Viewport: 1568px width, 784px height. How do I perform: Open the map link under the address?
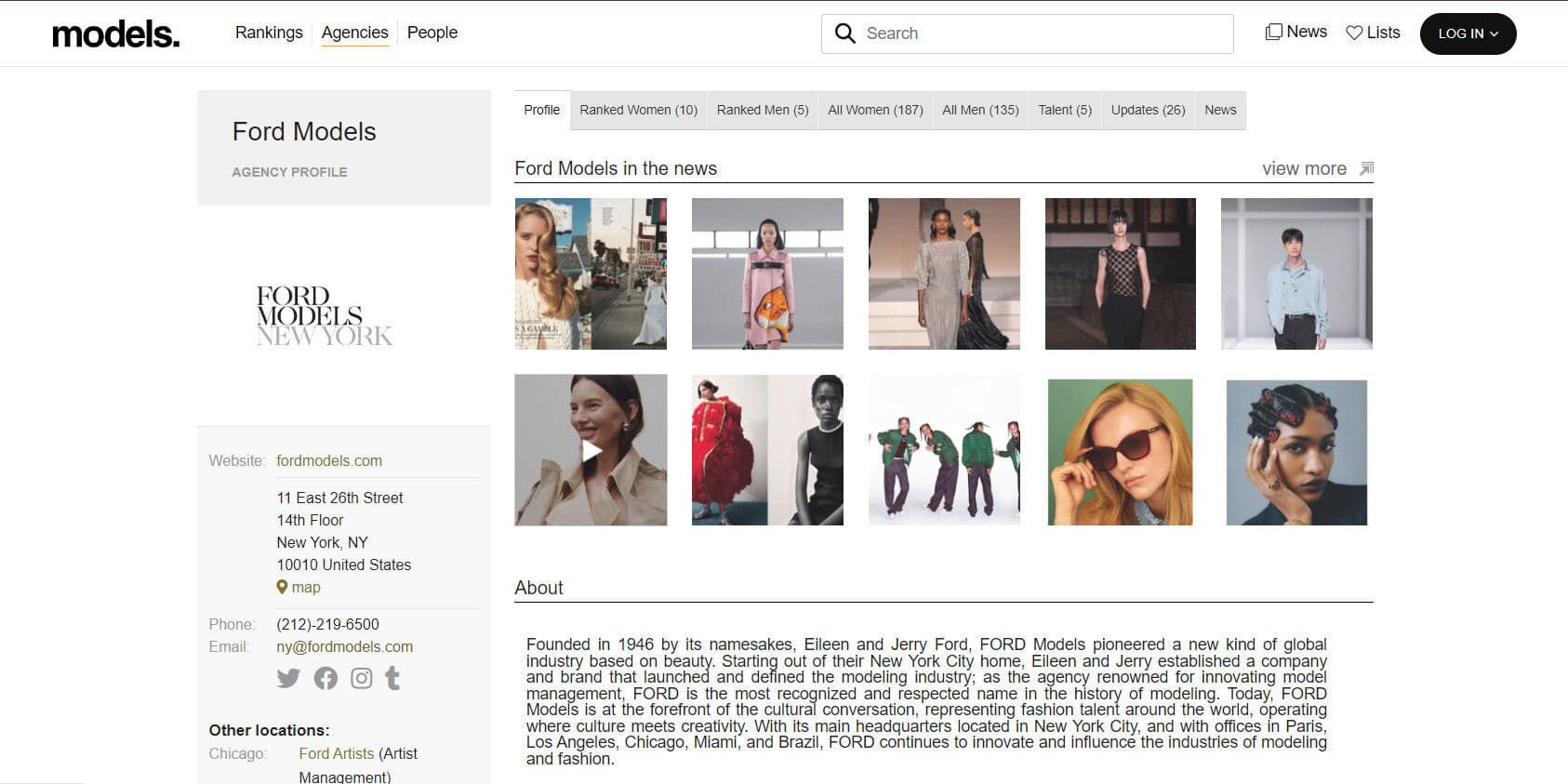click(306, 587)
